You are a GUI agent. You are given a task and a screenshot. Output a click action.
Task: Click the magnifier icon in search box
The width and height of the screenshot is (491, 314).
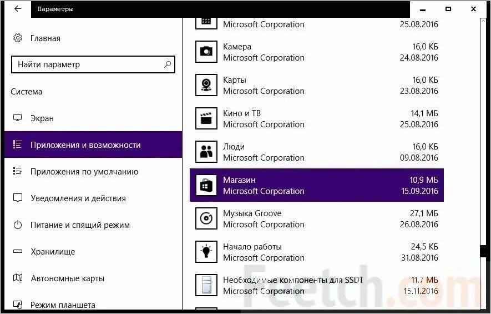click(x=167, y=64)
